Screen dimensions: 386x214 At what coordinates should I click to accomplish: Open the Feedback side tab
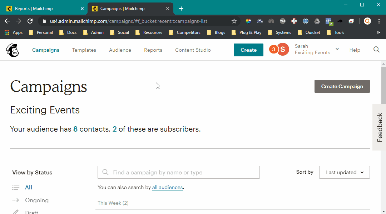tap(379, 127)
